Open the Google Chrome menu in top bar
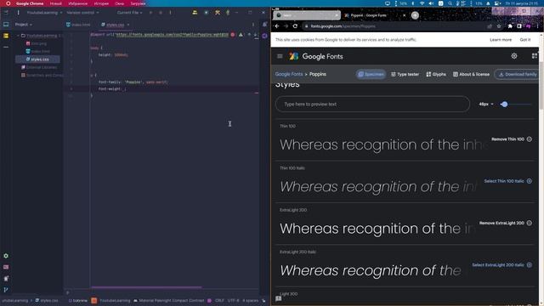Screen dimensions: 544x306 (x=30, y=3)
